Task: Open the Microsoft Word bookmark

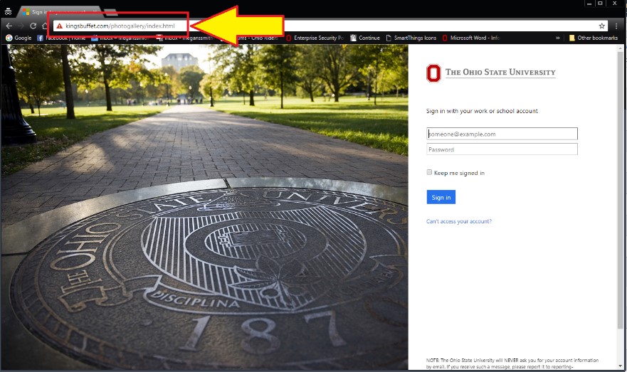Action: pyautogui.click(x=471, y=38)
